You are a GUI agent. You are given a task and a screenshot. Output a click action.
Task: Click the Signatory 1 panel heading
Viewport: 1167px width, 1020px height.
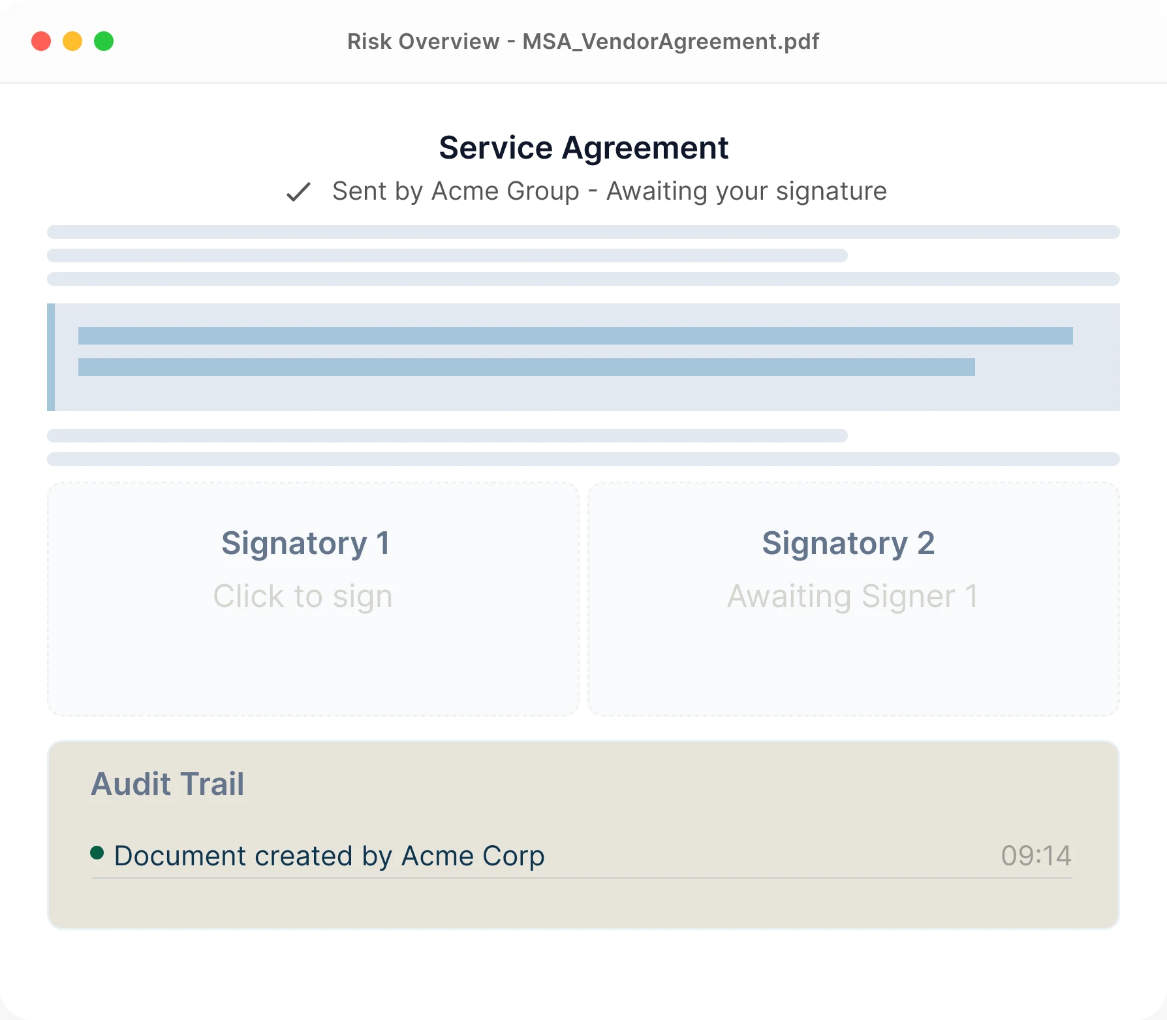306,542
